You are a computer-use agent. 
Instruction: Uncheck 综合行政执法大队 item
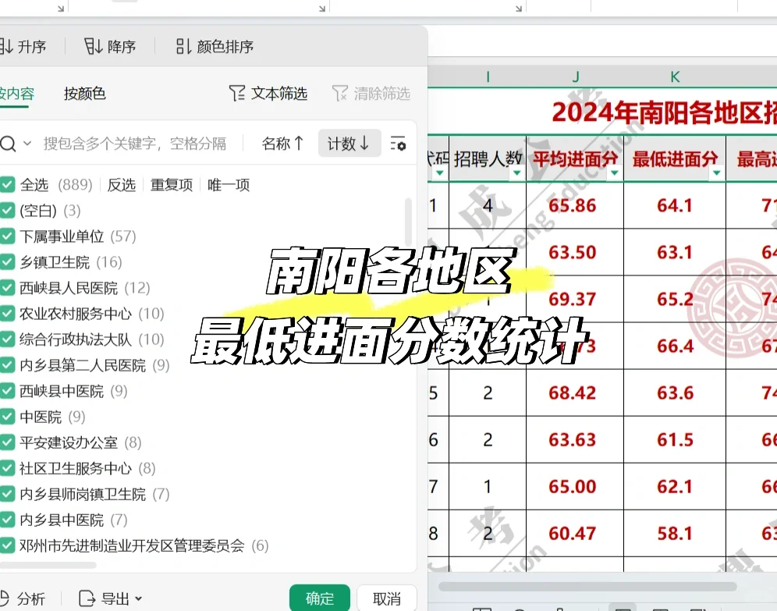[x=8, y=339]
